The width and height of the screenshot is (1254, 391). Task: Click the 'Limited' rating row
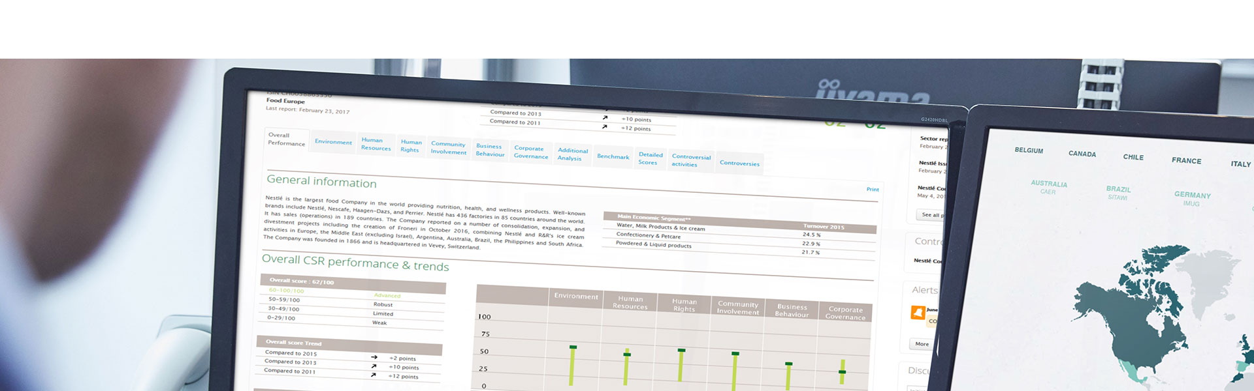coord(351,311)
